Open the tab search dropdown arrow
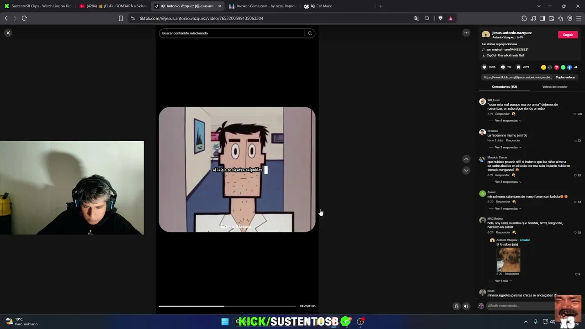 click(x=539, y=6)
